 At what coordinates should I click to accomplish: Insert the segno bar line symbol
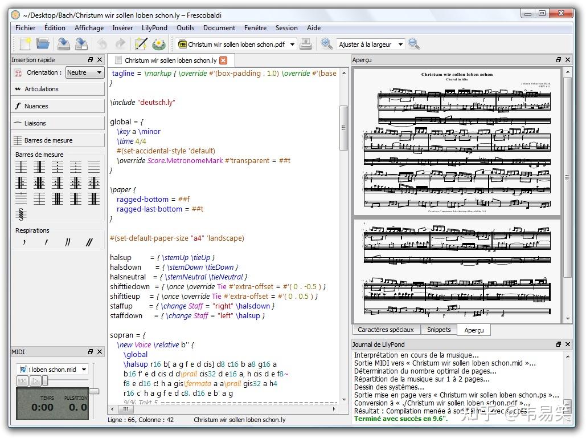point(21,214)
